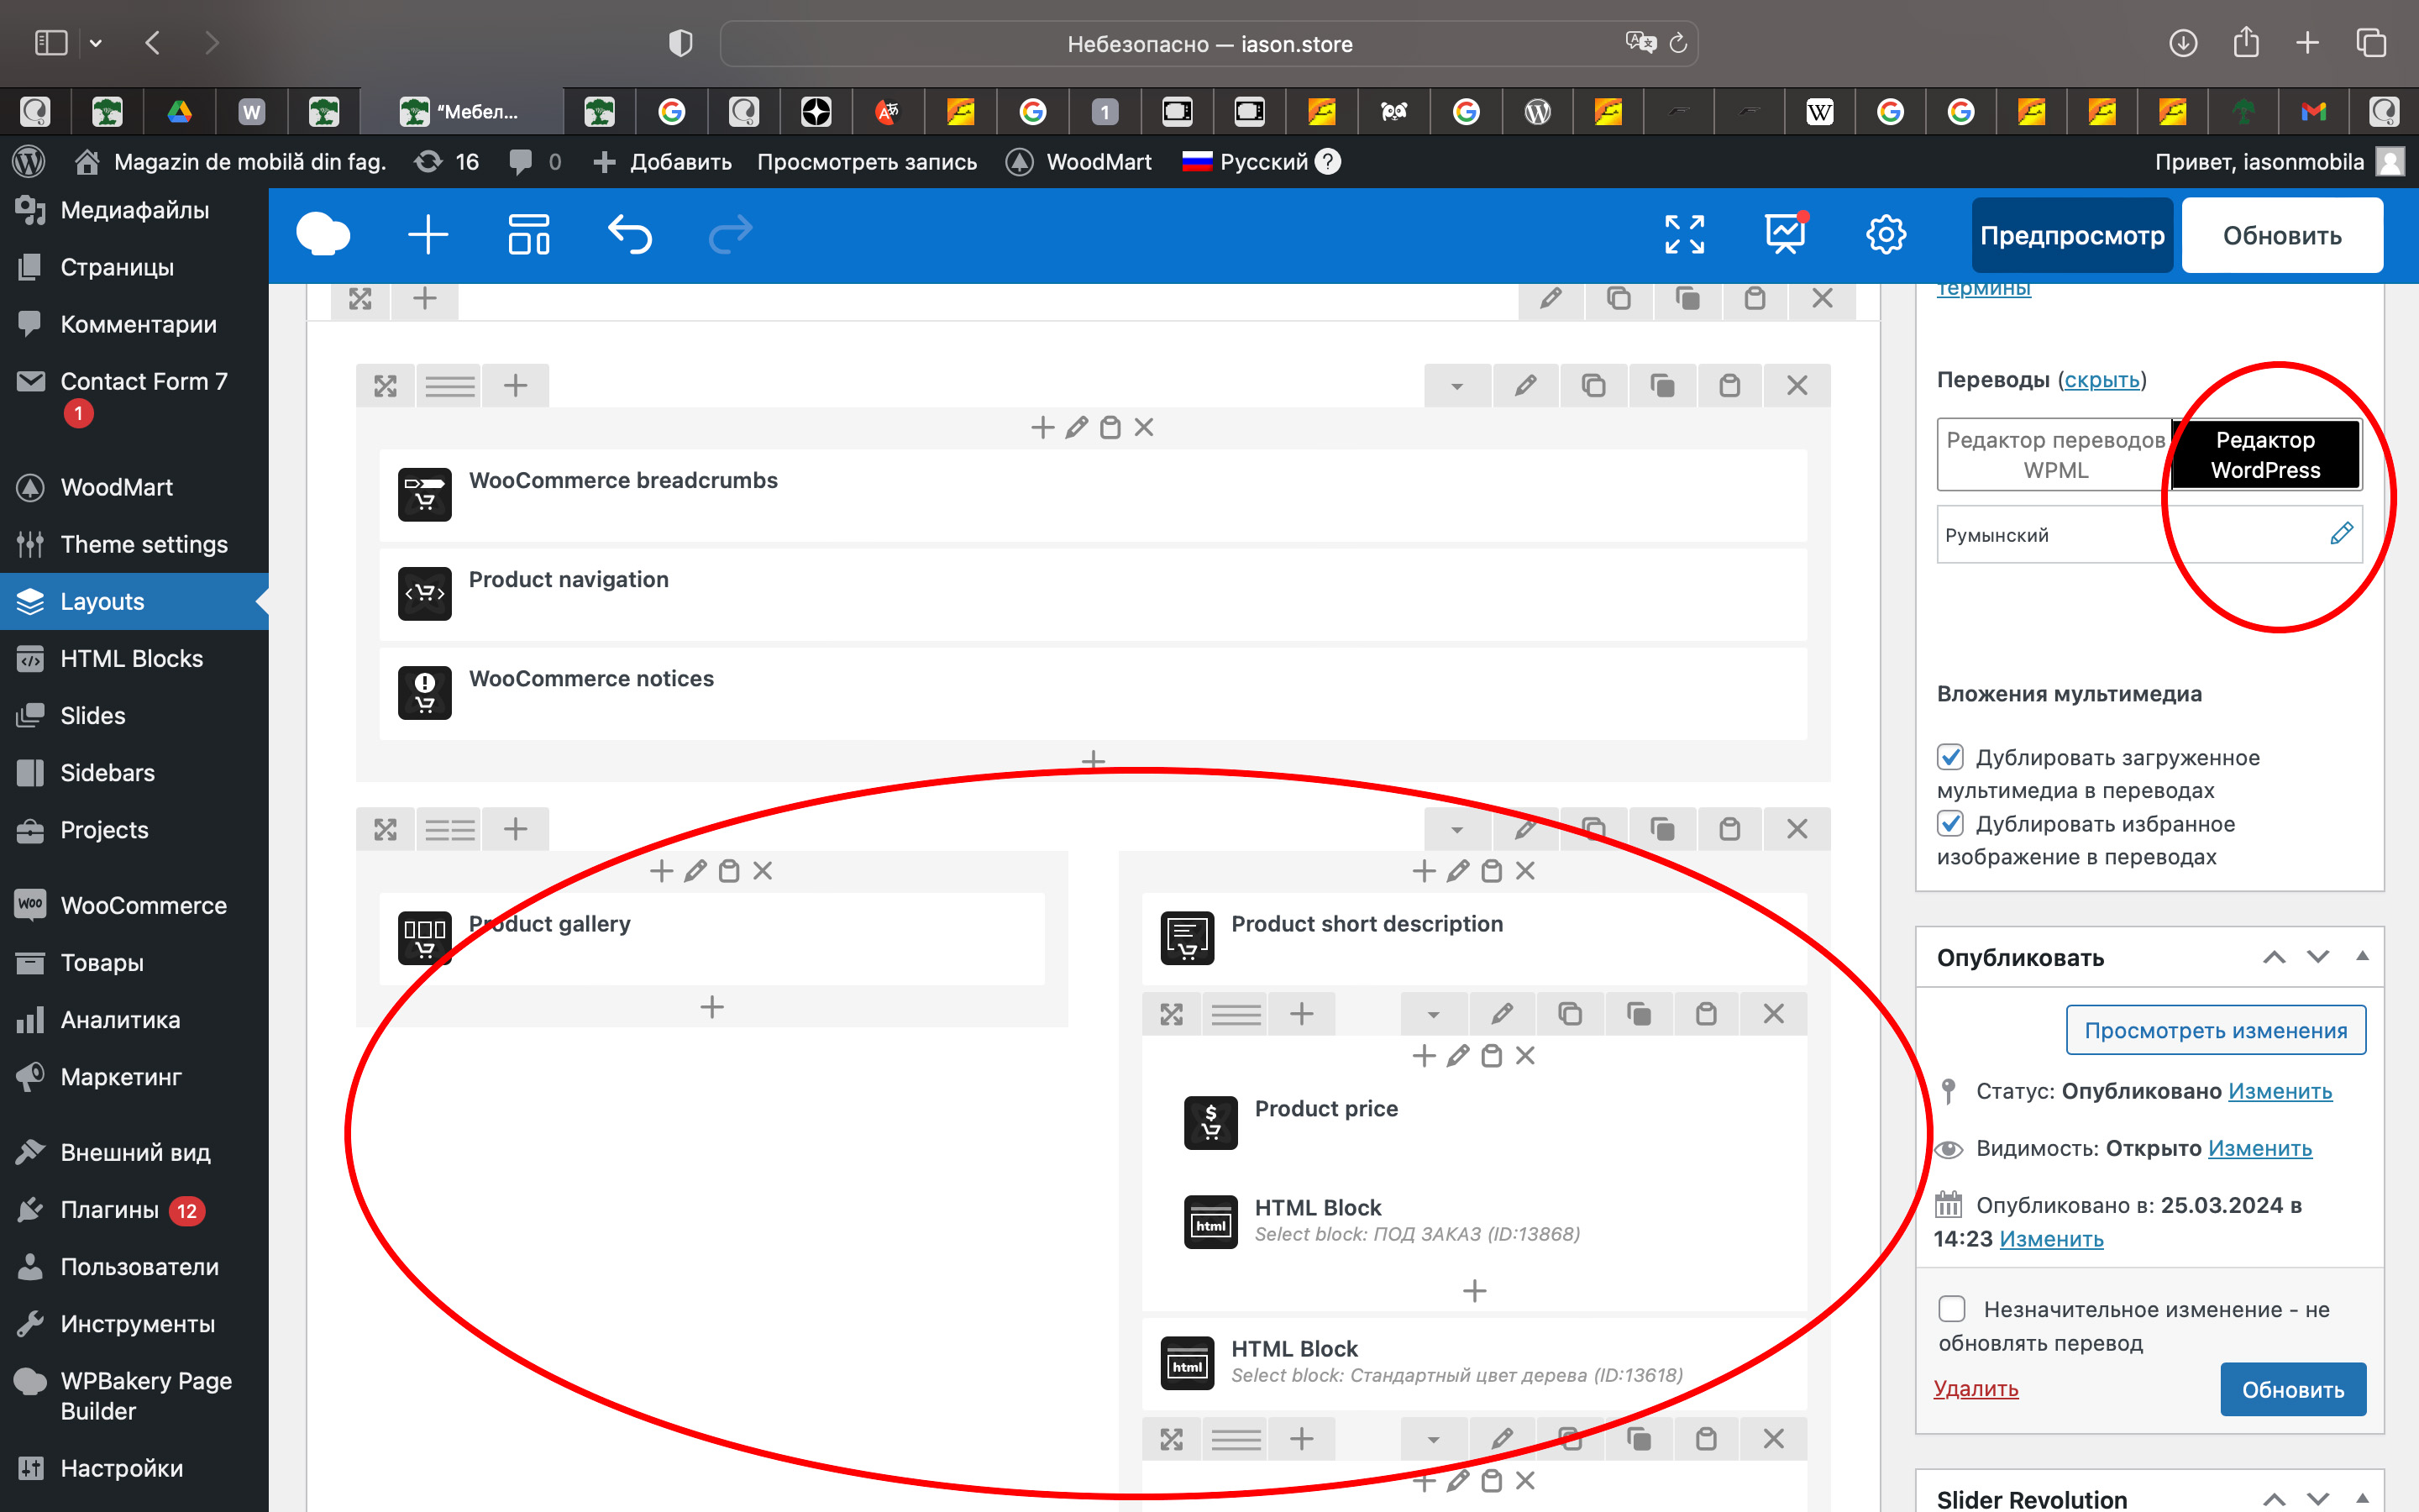
Task: Edit the Romanian translation pencil icon
Action: pos(2341,534)
